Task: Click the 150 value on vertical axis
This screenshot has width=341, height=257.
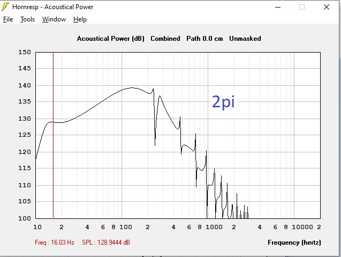Action: pyautogui.click(x=25, y=53)
